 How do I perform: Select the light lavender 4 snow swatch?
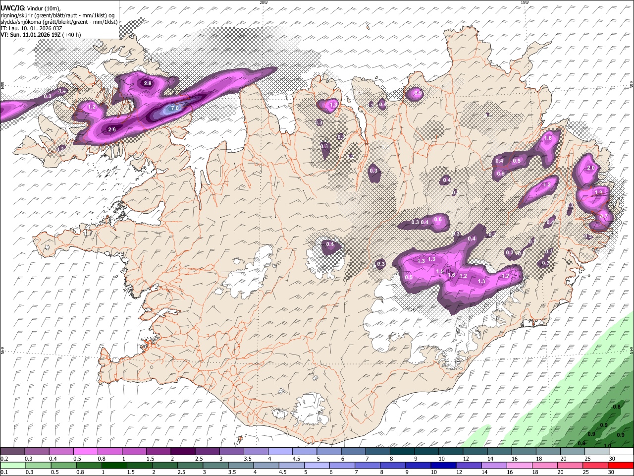click(280, 452)
